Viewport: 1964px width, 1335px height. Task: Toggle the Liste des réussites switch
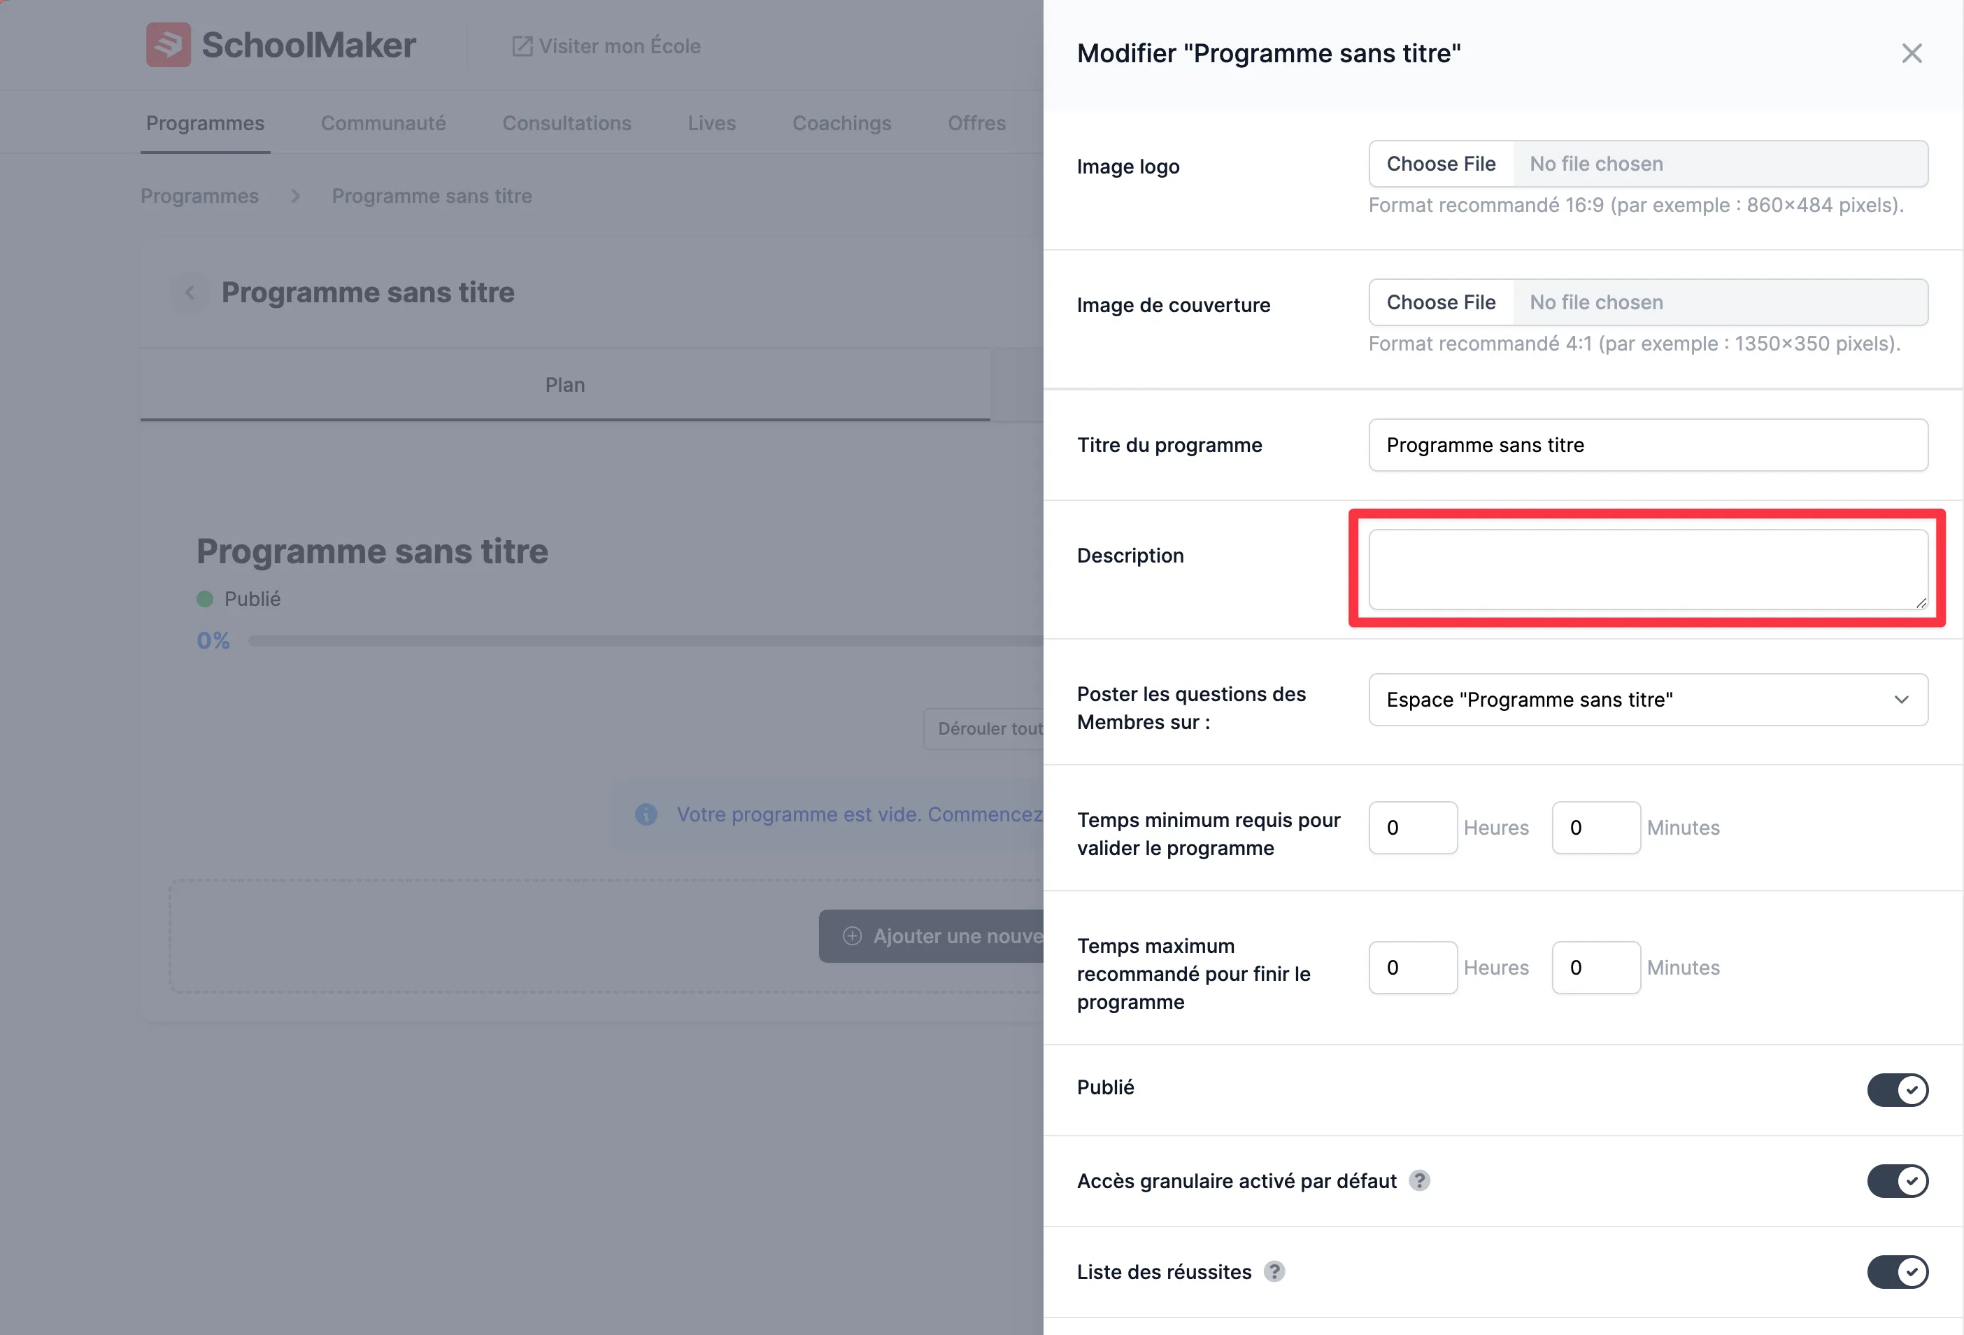(x=1898, y=1271)
